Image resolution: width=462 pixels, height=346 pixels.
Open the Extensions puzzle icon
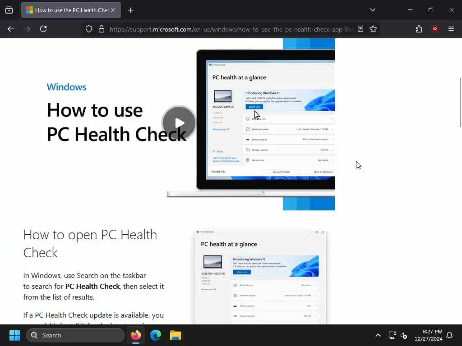pyautogui.click(x=419, y=29)
